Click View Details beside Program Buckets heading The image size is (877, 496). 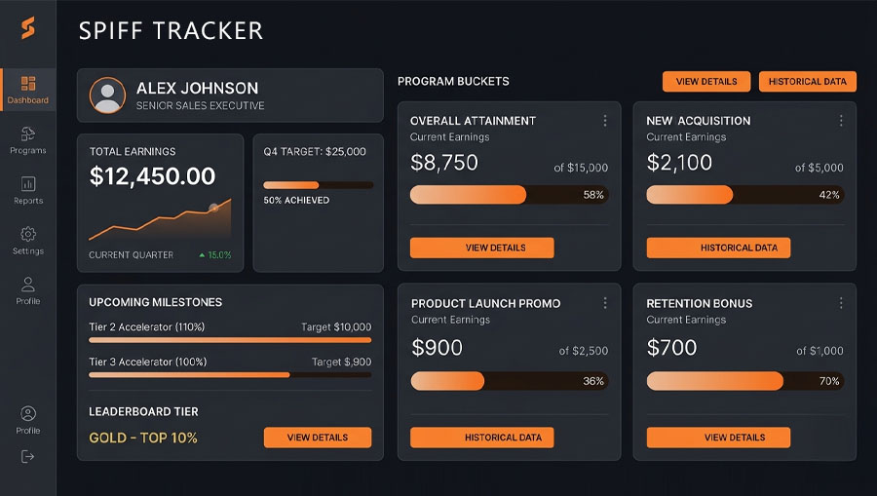(x=706, y=82)
